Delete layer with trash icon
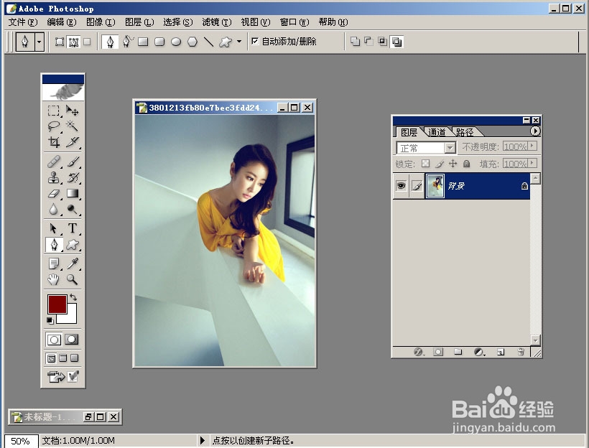The height and width of the screenshot is (448, 589). 521,352
